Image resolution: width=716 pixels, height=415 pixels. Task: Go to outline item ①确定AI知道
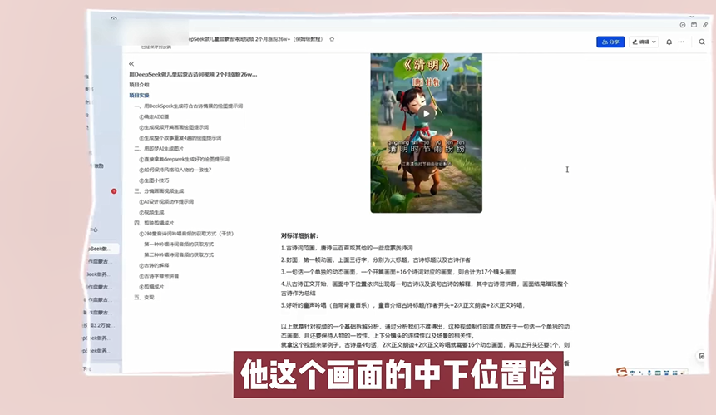(x=154, y=117)
